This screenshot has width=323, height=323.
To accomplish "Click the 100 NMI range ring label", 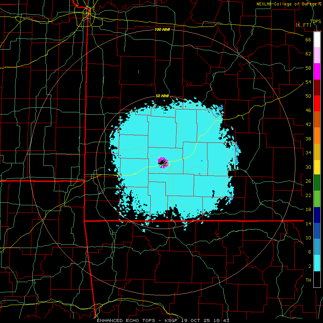I will [162, 29].
